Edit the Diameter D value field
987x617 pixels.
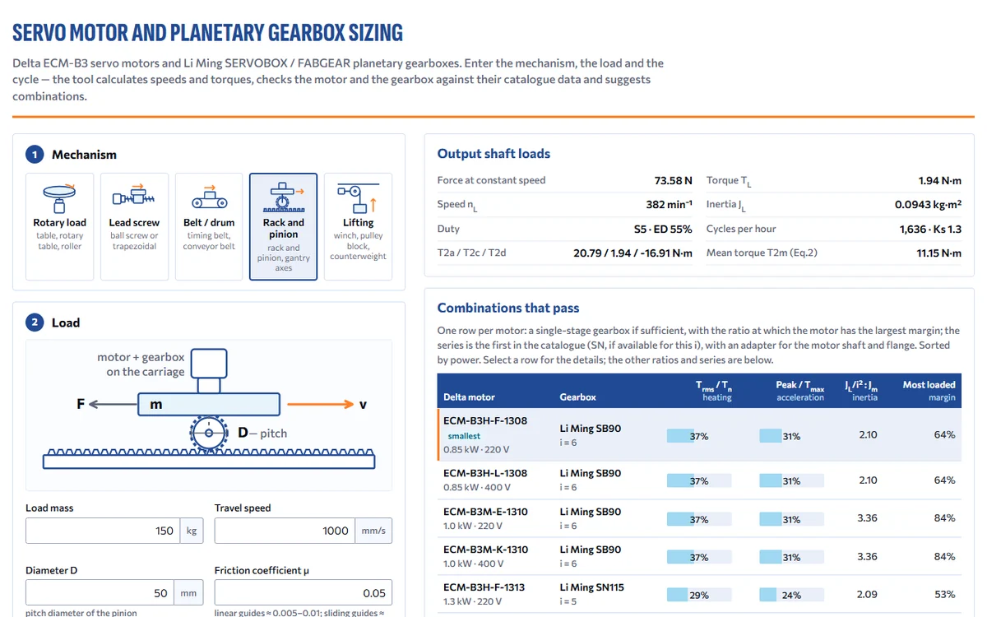point(114,592)
